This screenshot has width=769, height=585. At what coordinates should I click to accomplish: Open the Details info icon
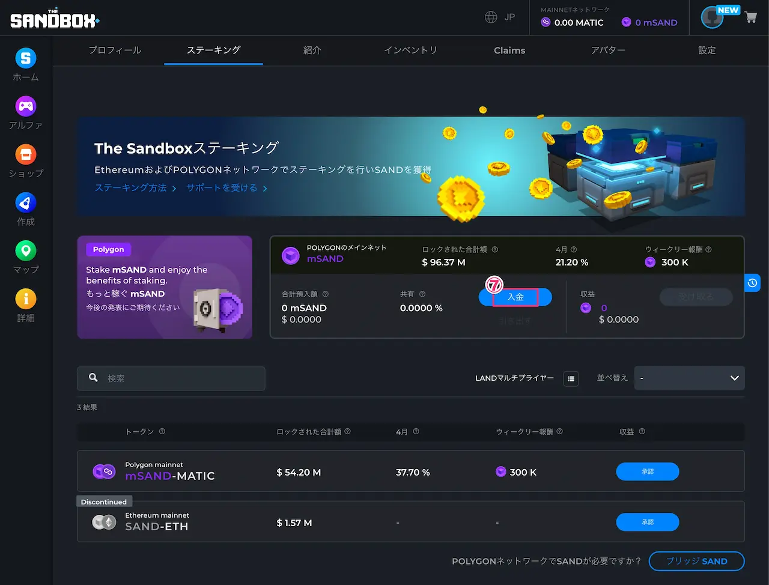coord(26,299)
